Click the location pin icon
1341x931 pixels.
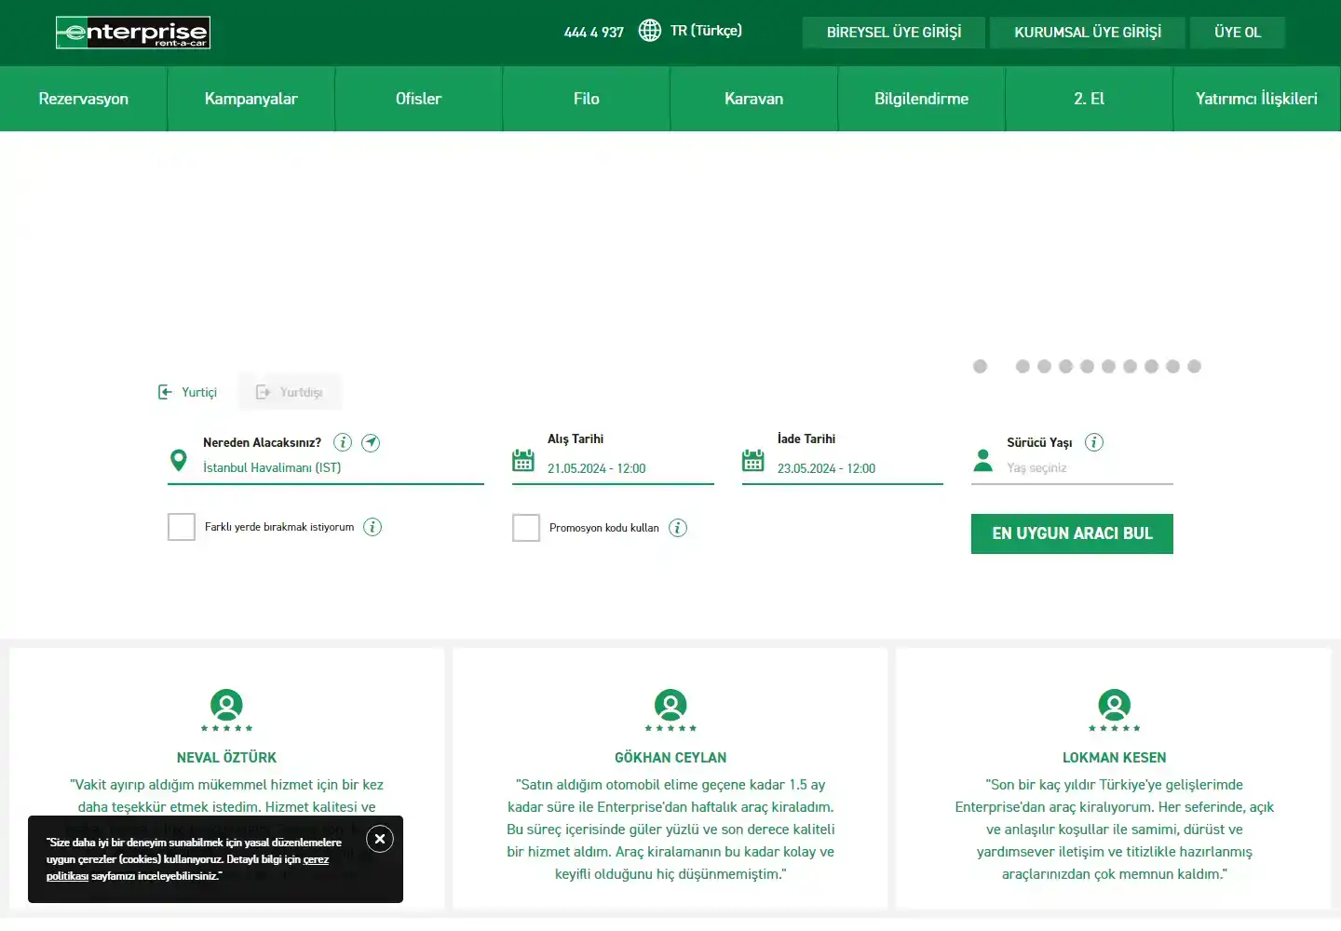coord(179,460)
